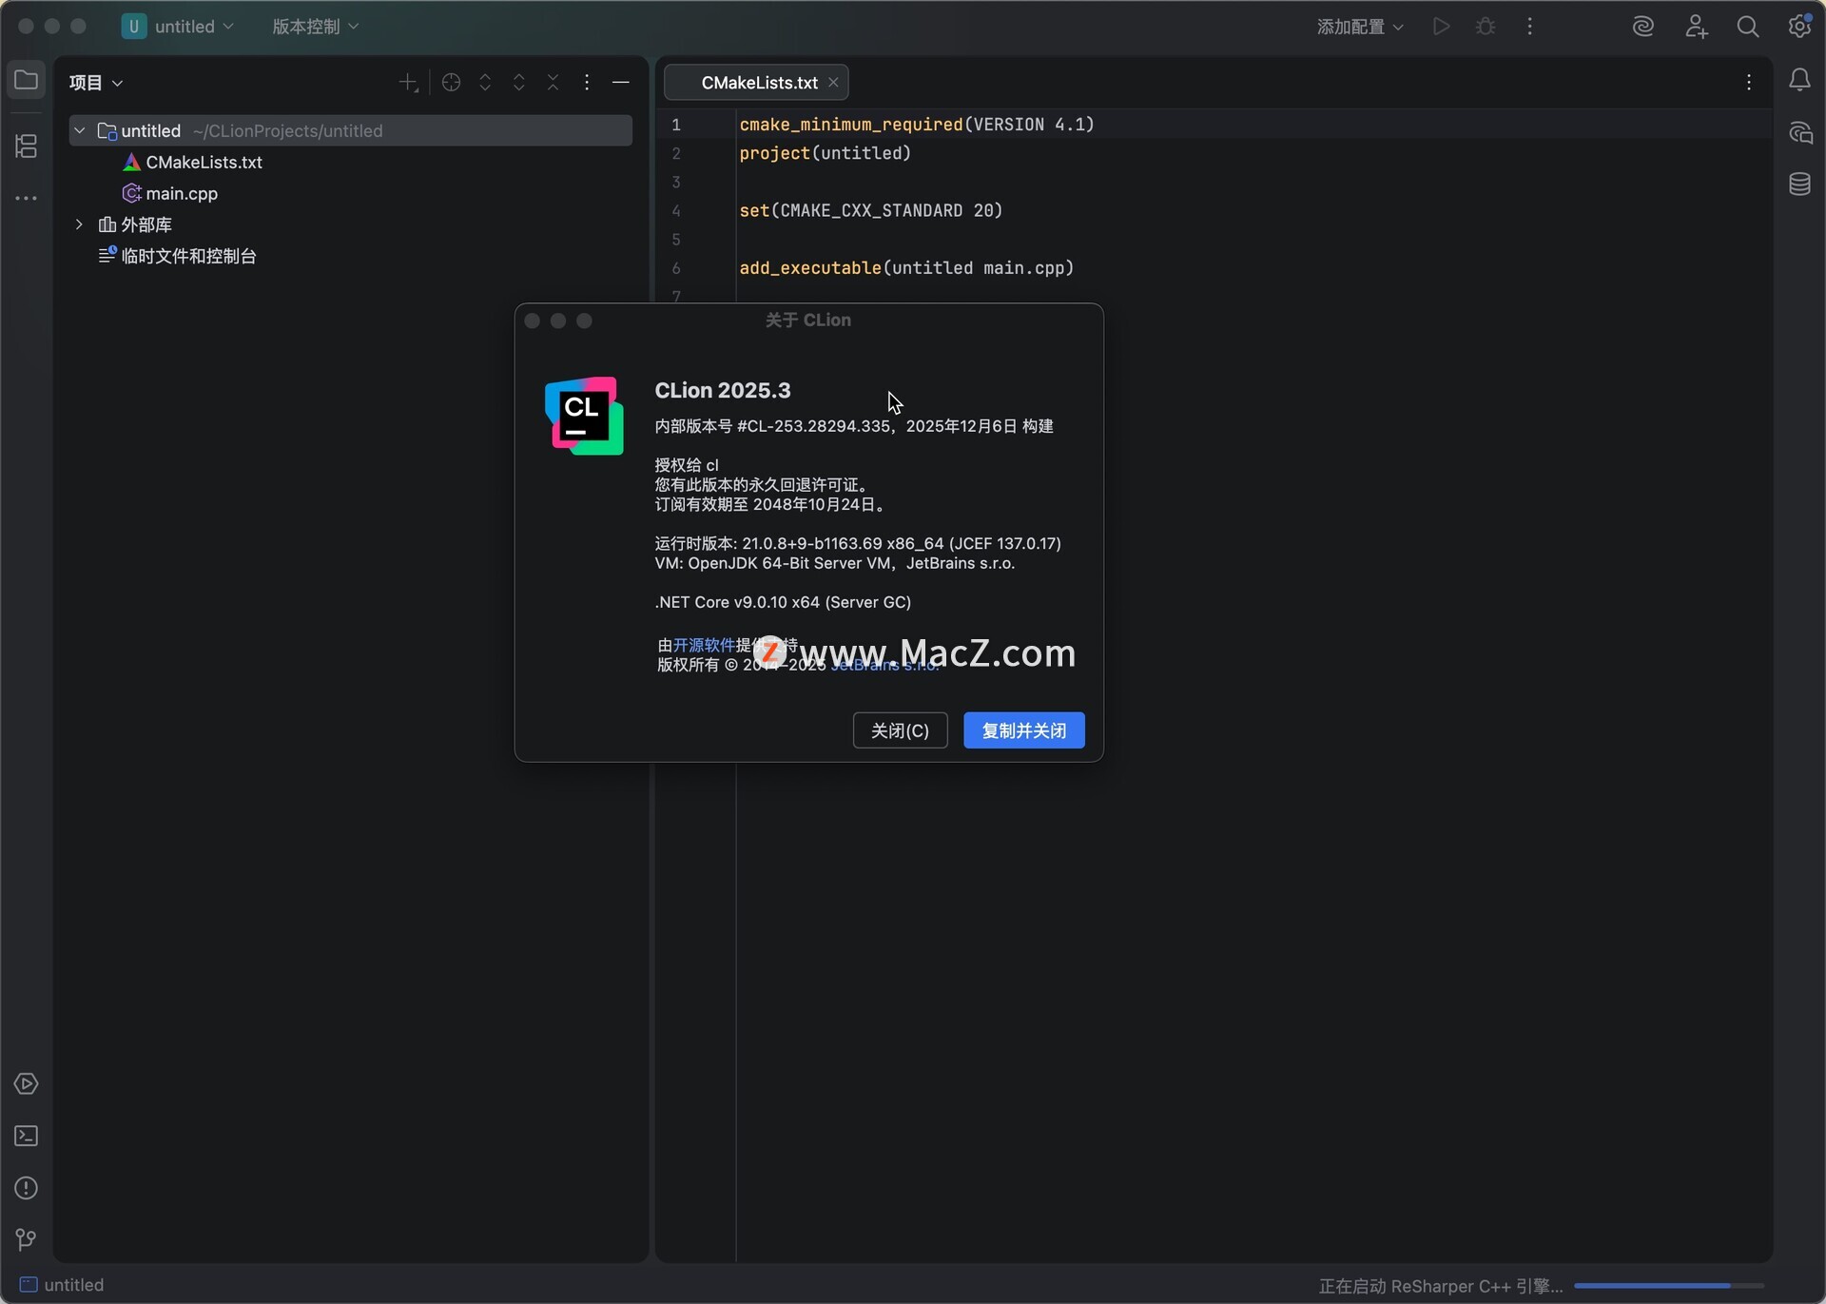Open the Terminal tool window
This screenshot has width=1826, height=1304.
(x=26, y=1136)
